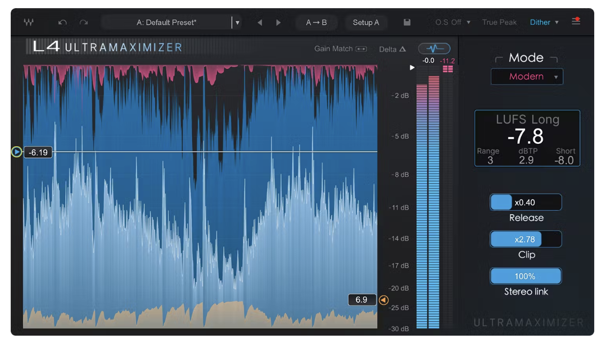Open the Modern mode dropdown
Viewport: 603px width, 342px height.
(x=527, y=77)
